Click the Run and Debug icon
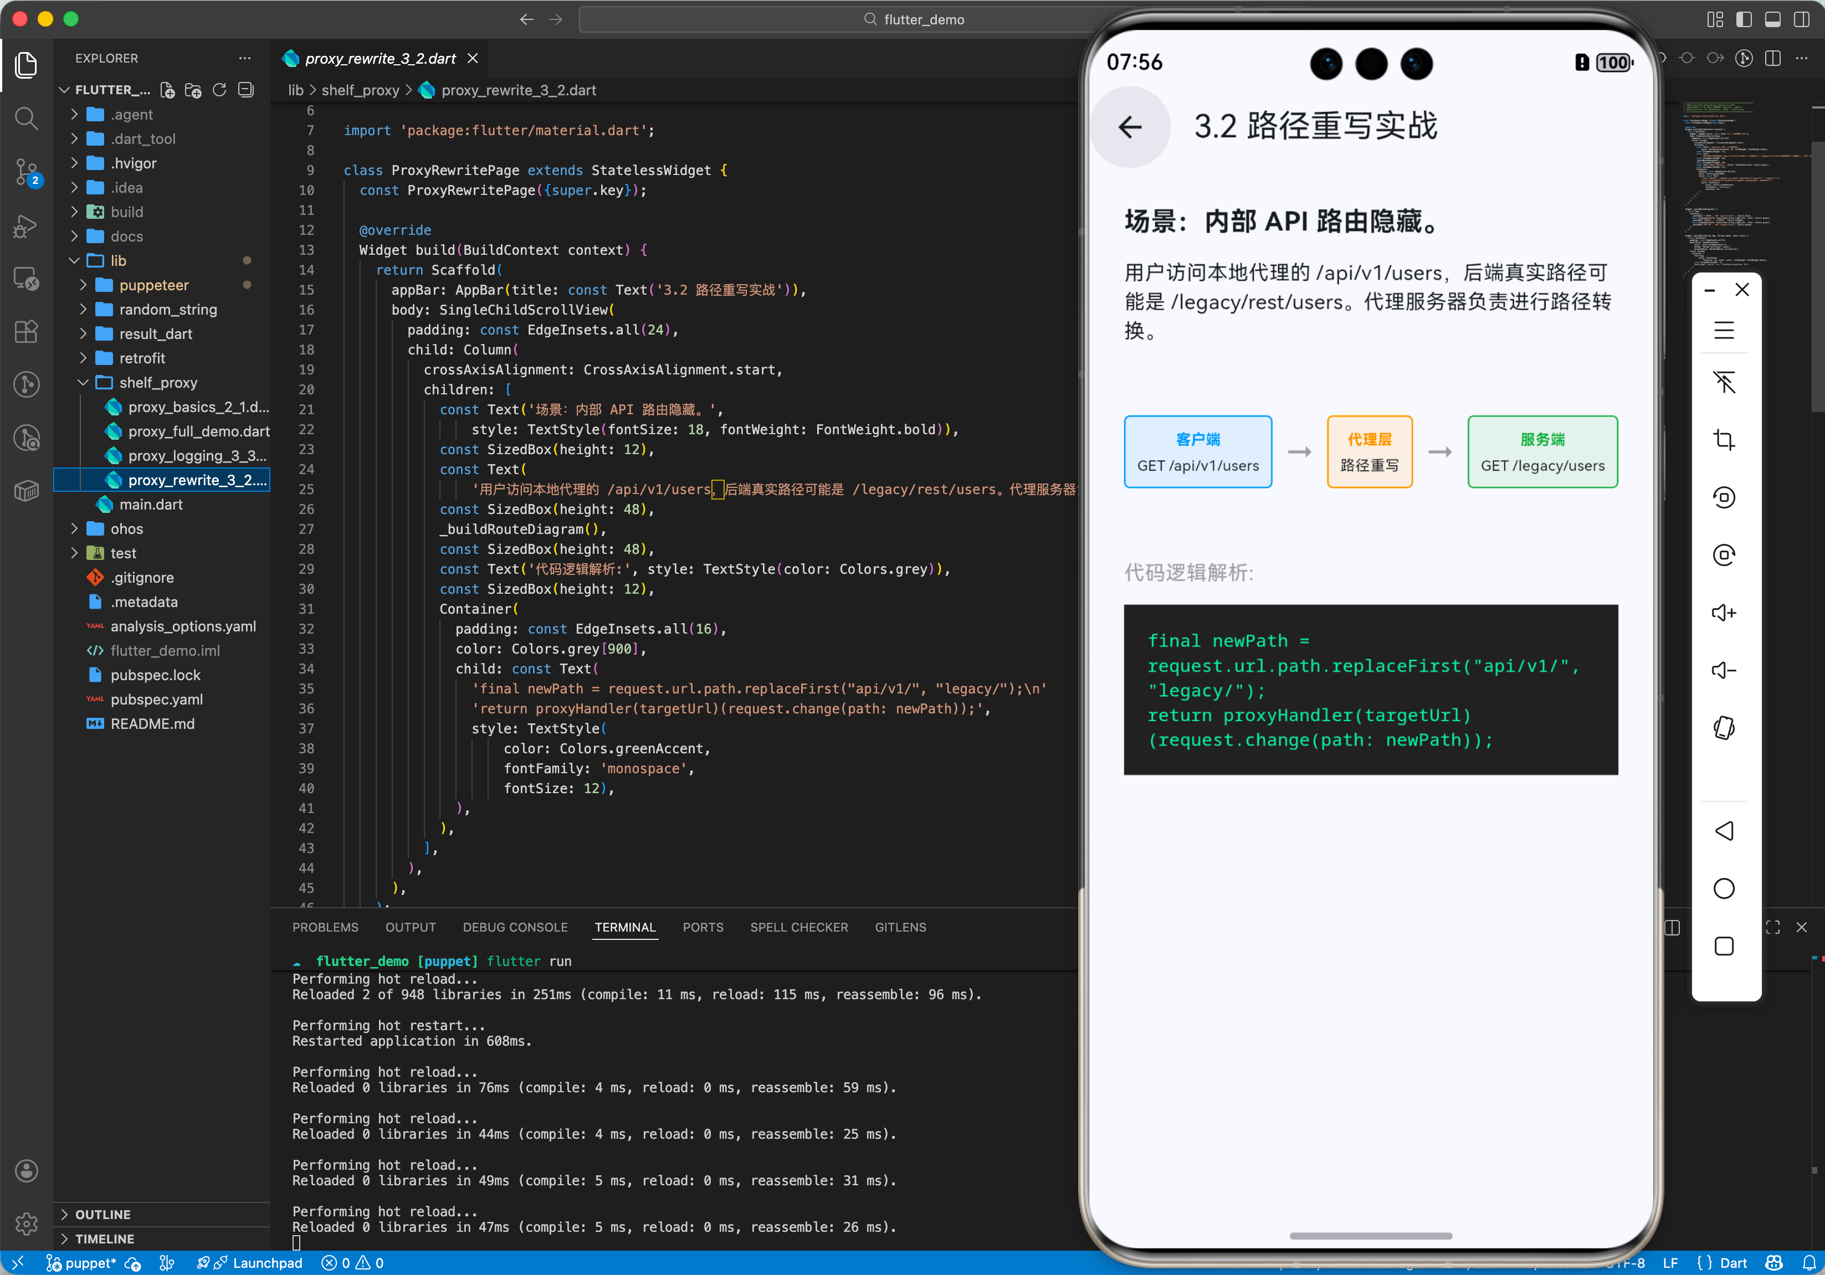 pyautogui.click(x=26, y=225)
